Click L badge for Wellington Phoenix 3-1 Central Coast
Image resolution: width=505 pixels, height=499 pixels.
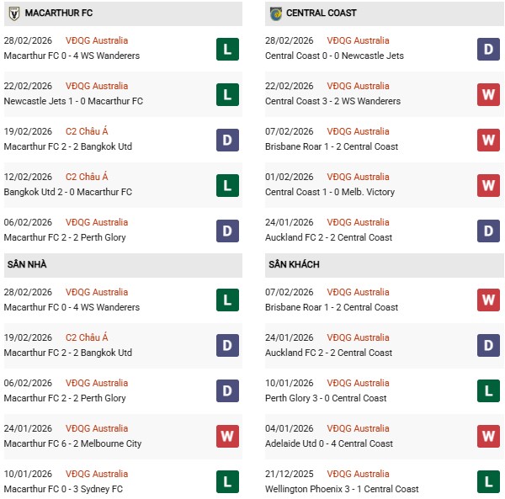(x=488, y=482)
